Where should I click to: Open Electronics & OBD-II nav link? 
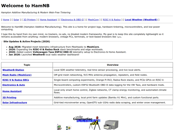click(72, 20)
